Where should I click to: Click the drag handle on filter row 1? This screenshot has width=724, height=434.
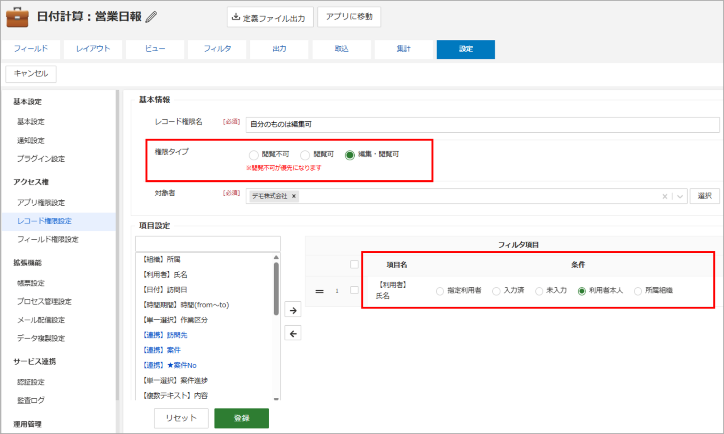coord(319,291)
